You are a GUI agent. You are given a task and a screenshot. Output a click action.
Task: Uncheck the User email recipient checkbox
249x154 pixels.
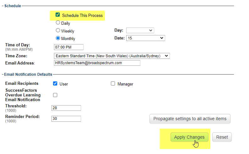point(55,84)
